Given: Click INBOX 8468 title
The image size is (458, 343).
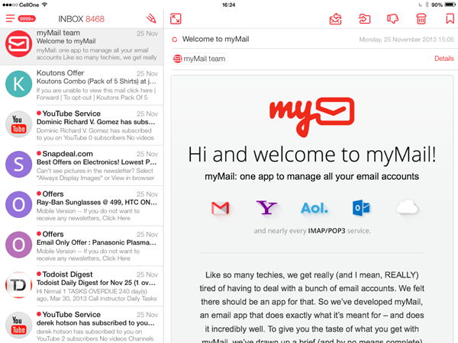Looking at the screenshot, I should pos(81,19).
